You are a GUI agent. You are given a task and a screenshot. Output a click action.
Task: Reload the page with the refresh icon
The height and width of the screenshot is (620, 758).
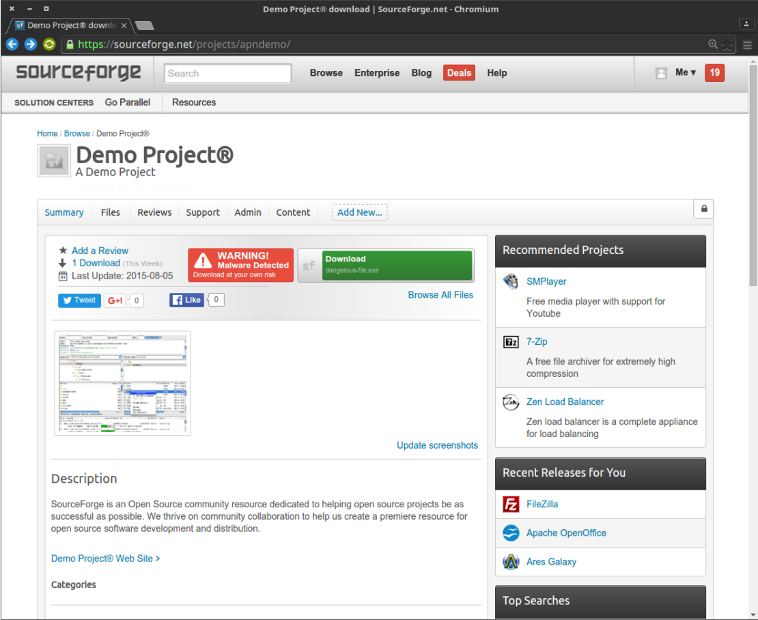(48, 44)
